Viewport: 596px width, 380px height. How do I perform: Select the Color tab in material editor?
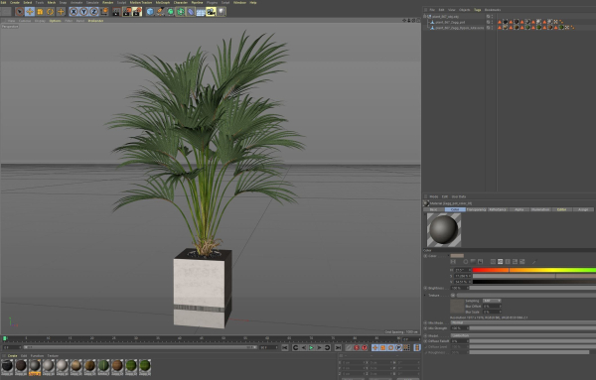[455, 209]
